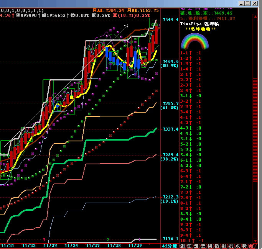Screen dimensions: 262x249
Task: Open the 解 tab
Action: pos(251,246)
